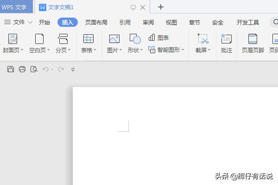This screenshot has width=278, height=185.
Task: Expand the smart graphics dropdown
Action: click(x=183, y=50)
